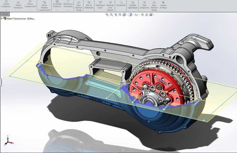The height and width of the screenshot is (153, 237).
Task: Activate the Zoom to Area tool
Action: click(x=112, y=15)
